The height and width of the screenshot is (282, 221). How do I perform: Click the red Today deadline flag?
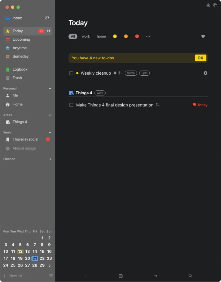(x=200, y=105)
